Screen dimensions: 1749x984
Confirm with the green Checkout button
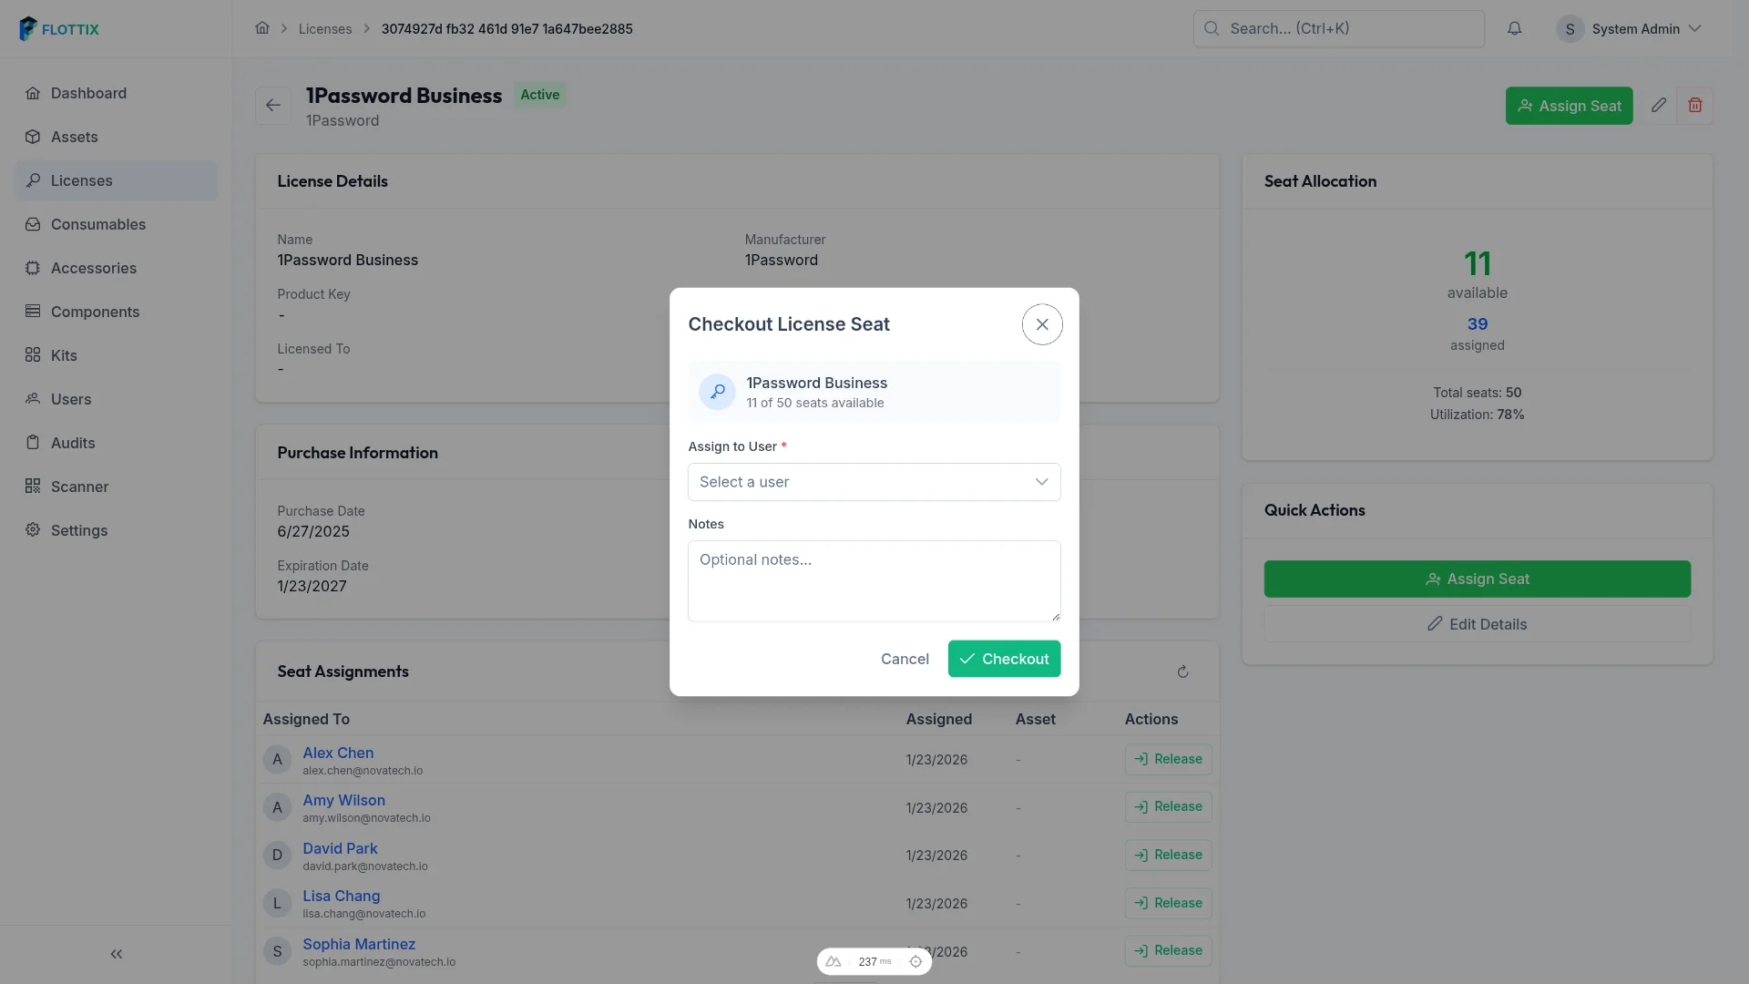[1004, 659]
